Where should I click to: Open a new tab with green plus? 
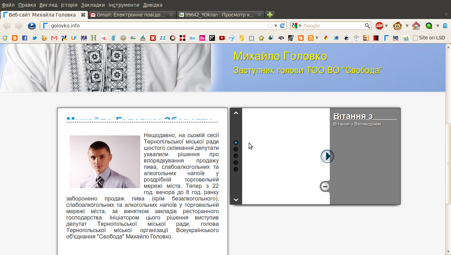[x=270, y=15]
